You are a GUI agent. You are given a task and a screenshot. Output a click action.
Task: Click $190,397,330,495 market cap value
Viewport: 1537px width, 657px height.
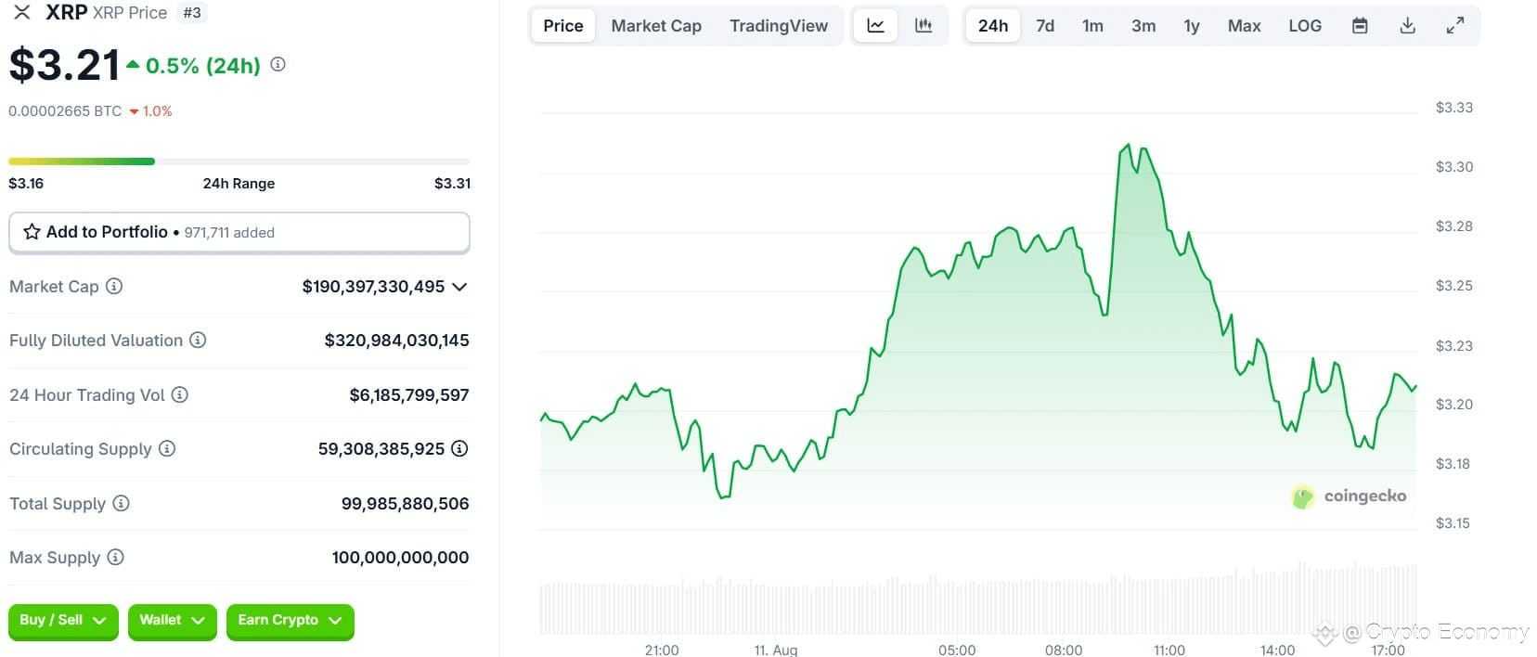(373, 287)
